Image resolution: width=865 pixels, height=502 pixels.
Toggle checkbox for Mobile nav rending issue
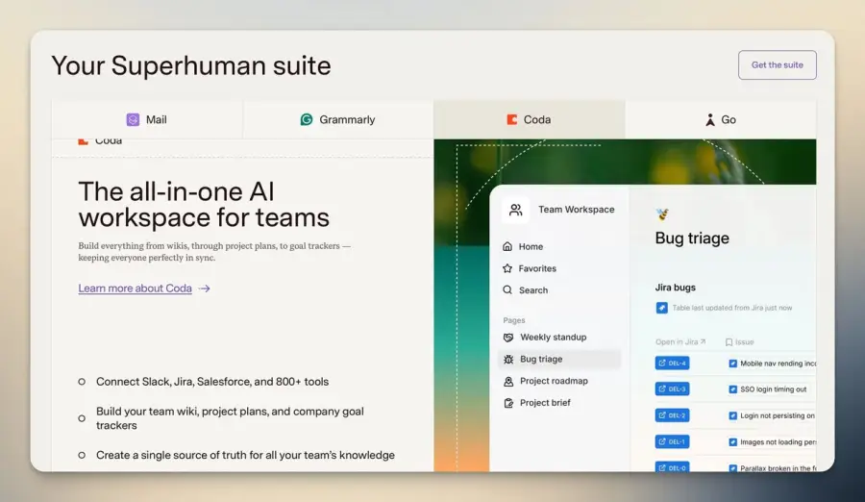(732, 364)
